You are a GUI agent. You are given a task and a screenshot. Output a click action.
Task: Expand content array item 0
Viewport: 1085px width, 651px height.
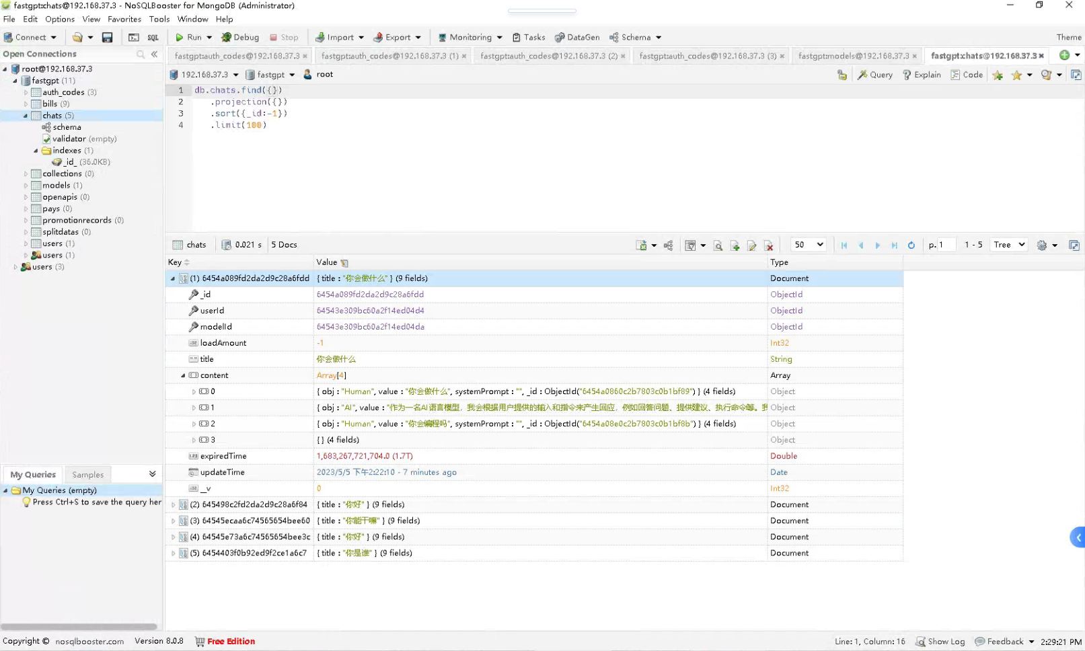pyautogui.click(x=194, y=391)
